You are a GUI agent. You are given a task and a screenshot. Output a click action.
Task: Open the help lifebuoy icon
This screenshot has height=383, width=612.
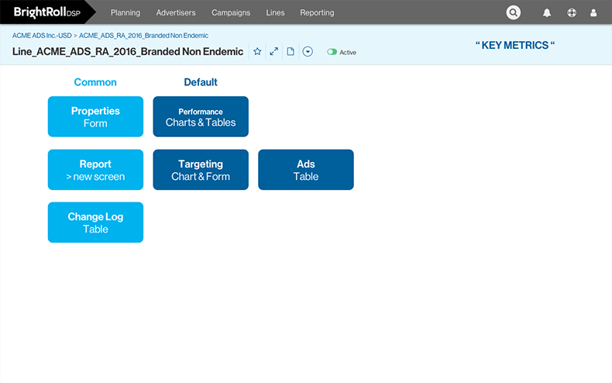572,13
